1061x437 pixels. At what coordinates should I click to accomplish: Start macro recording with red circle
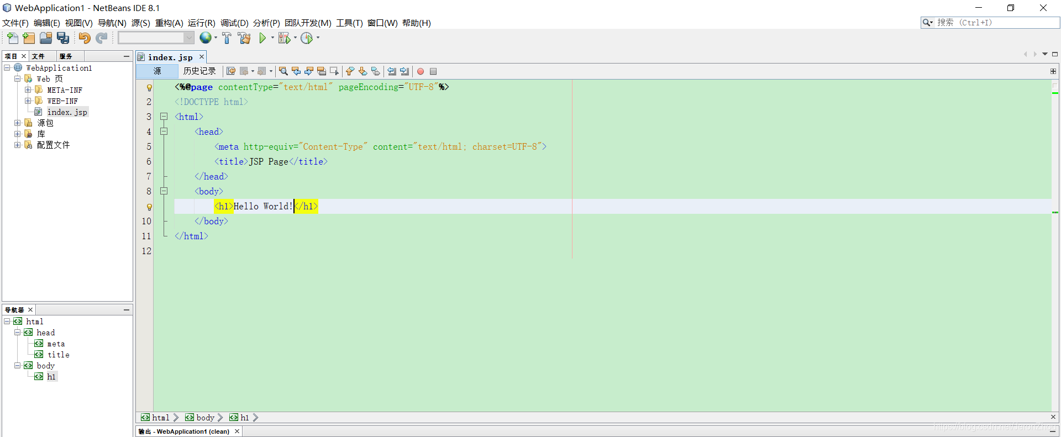[421, 71]
